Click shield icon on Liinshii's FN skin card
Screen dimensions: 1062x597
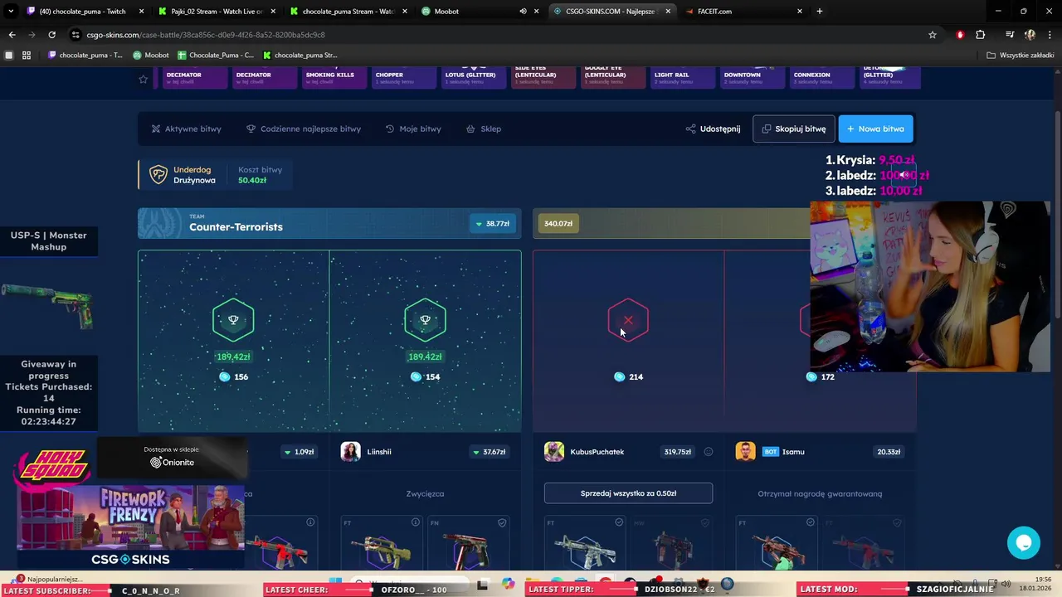tap(502, 522)
